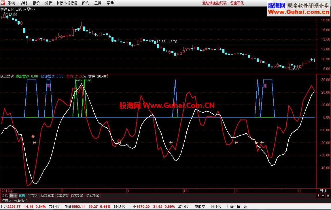Viewport: 331px width, 210px height.
Task: Click the 0 reset button at bottom right
Action: (328, 196)
